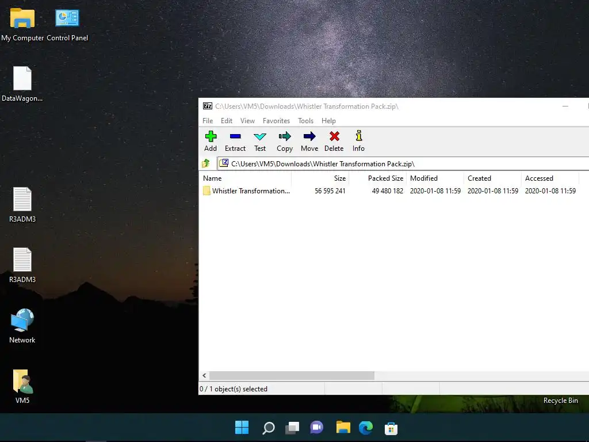Viewport: 589px width, 442px height.
Task: Click the '0 / 1 object(s) selected' status text
Action: pos(234,389)
